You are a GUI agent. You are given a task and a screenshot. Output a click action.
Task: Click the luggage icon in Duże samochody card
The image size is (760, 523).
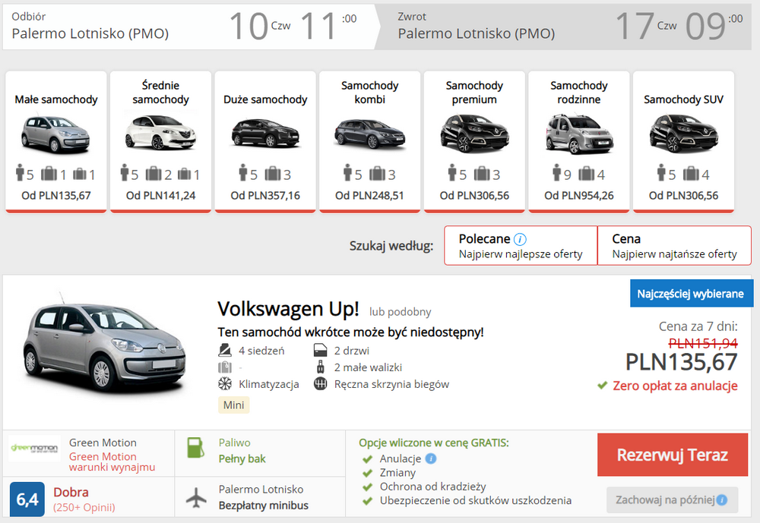point(272,173)
